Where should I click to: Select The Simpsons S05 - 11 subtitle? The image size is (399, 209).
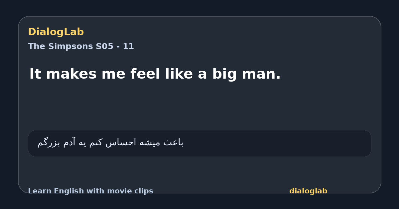tap(81, 46)
